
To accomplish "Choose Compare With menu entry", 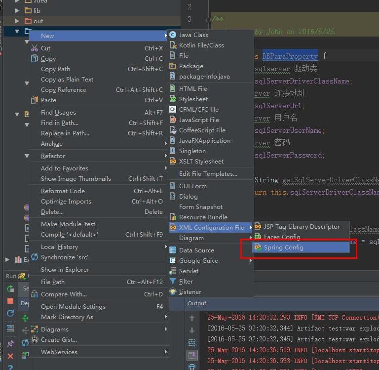I will coord(99,294).
